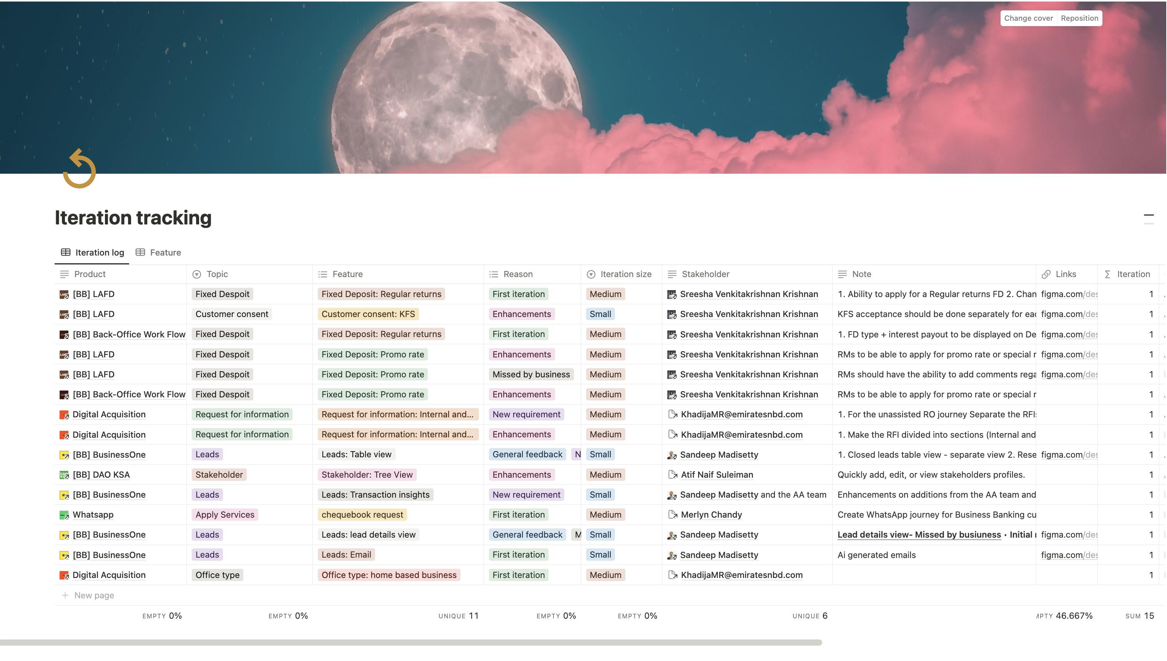Screen dimensions: 1167x661
Task: Click the Reposition cover button
Action: (x=1079, y=18)
